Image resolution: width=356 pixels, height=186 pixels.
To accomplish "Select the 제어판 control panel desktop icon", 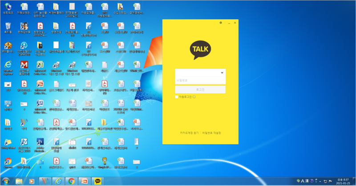I will (x=8, y=105).
